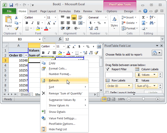The height and width of the screenshot is (133, 167).
Task: Click Accounting dollar format in ribbon
Action: (x=91, y=23)
